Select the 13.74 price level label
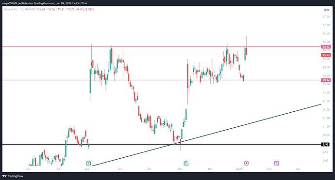Screen dimensions: 335x180 click(326, 80)
